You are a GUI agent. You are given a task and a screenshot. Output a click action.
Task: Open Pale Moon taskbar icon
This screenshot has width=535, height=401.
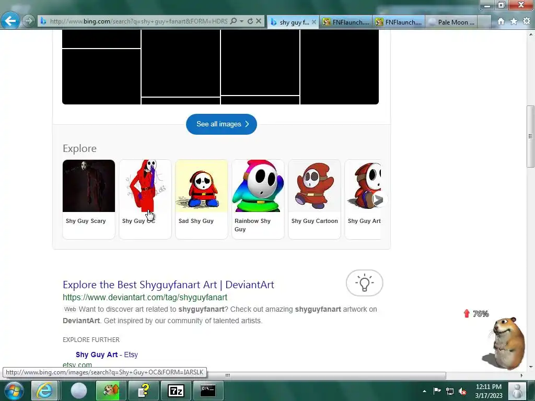tap(79, 391)
